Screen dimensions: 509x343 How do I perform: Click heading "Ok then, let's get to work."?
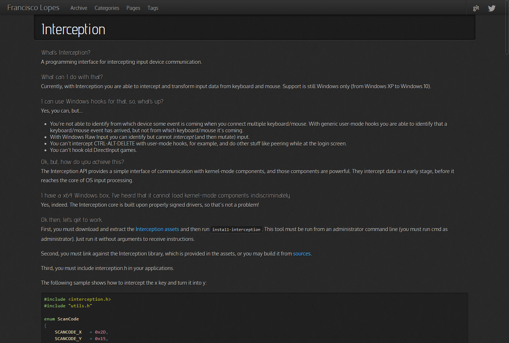pos(72,220)
